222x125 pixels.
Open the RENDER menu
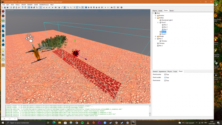click(30, 5)
